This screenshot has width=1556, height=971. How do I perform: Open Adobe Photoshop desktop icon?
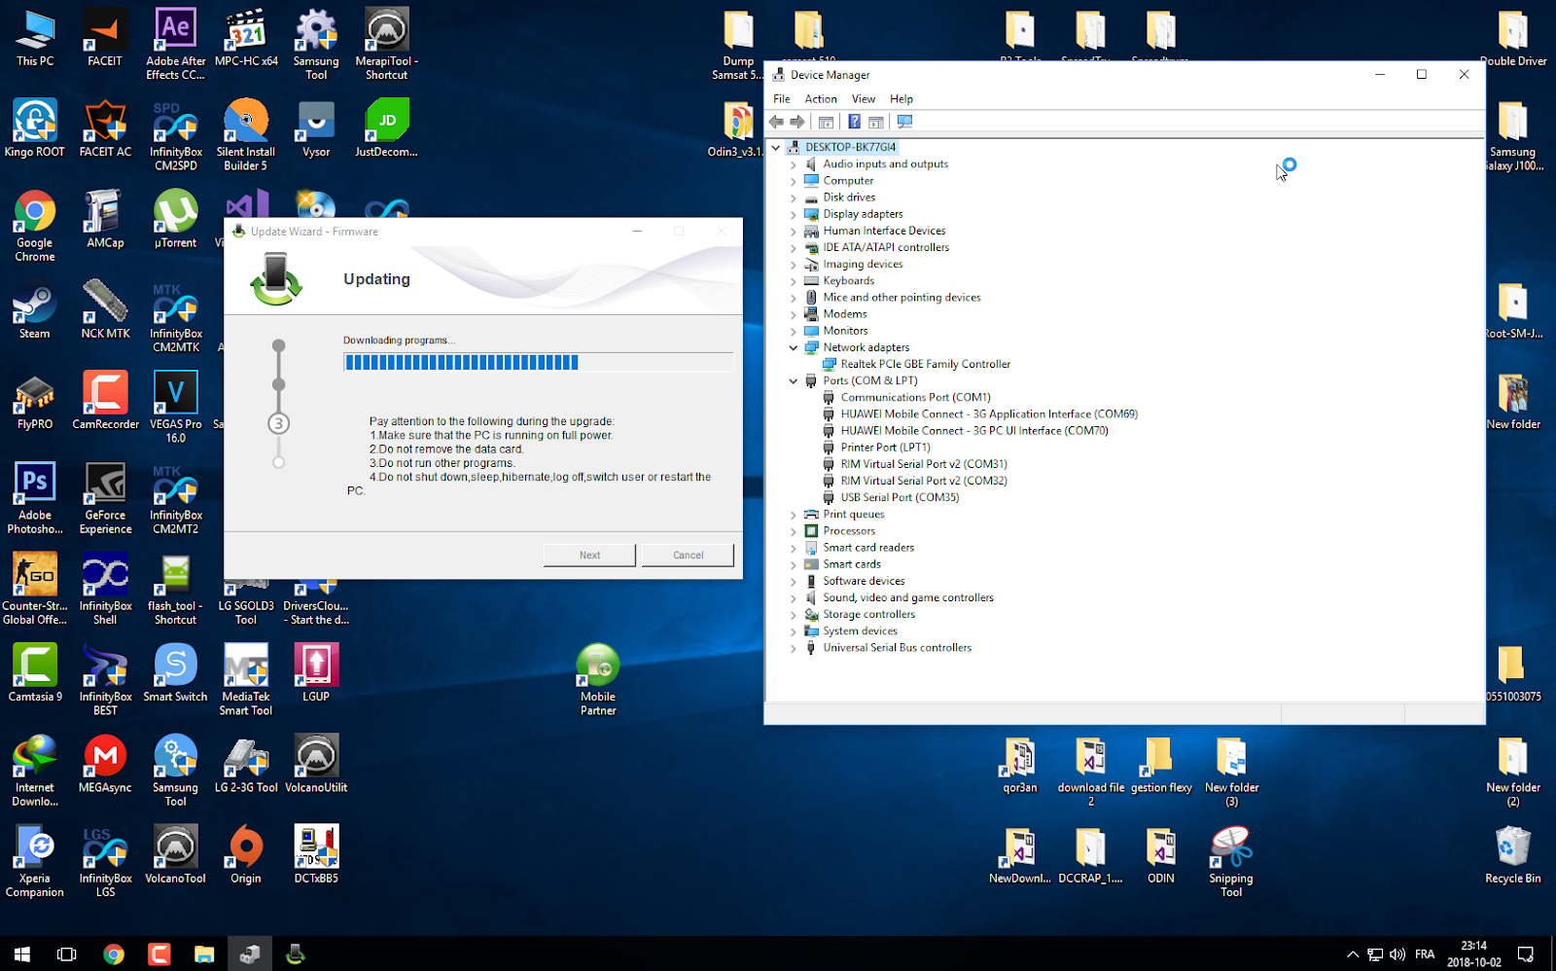(35, 498)
